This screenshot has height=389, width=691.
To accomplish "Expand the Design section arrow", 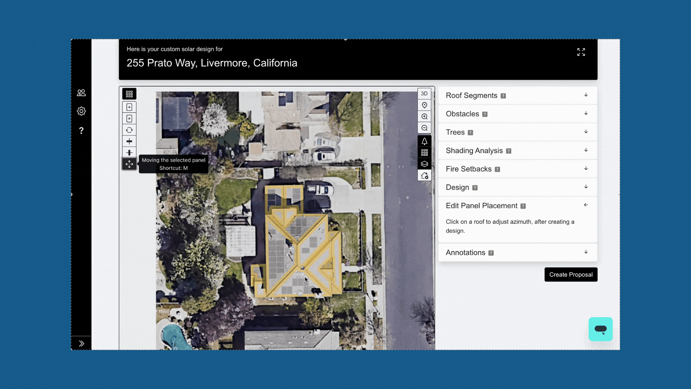I will coord(586,187).
